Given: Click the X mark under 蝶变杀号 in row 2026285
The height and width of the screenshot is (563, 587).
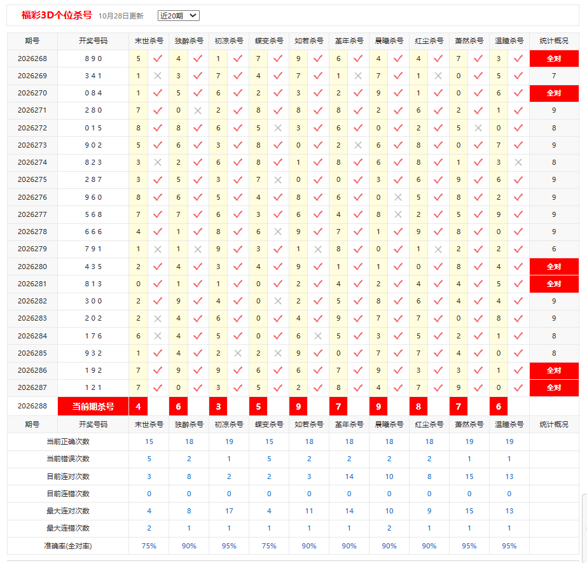Looking at the screenshot, I should click(x=278, y=353).
